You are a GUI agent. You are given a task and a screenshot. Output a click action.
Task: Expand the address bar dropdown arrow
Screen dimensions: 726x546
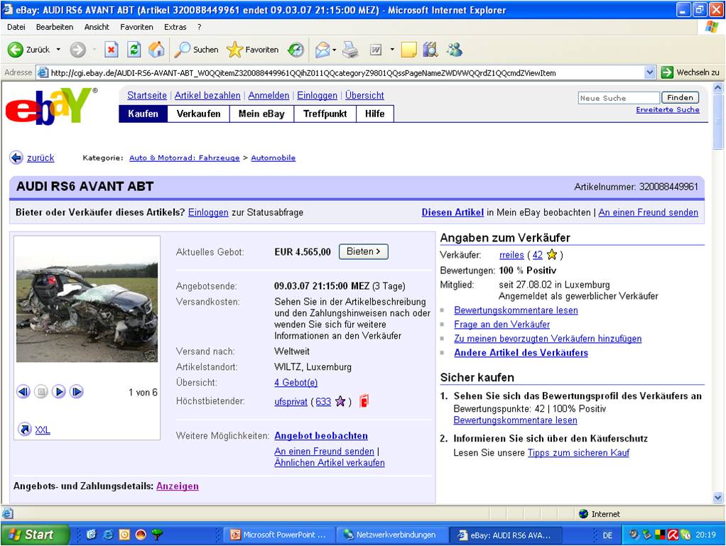[x=649, y=72]
